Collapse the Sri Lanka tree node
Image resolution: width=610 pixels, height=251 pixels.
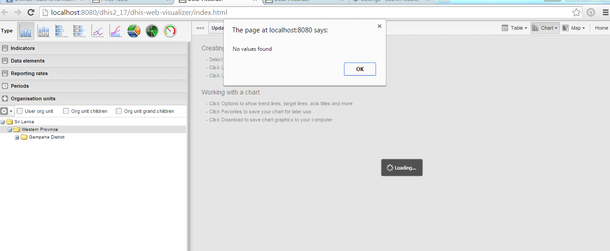point(3,122)
